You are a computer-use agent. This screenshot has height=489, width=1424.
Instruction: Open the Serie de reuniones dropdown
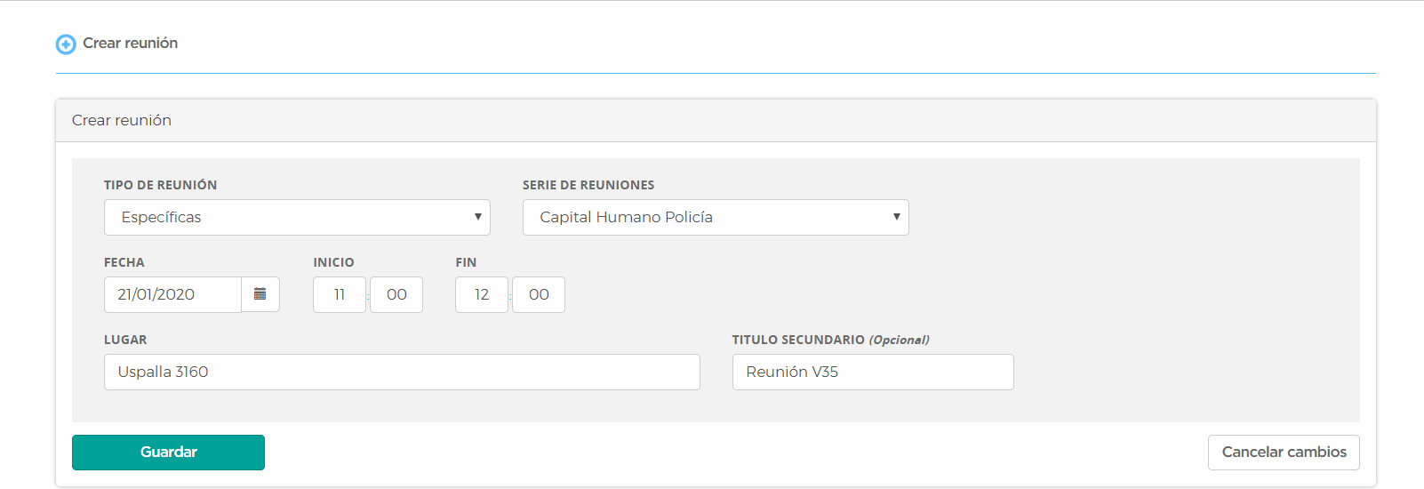[x=716, y=218]
